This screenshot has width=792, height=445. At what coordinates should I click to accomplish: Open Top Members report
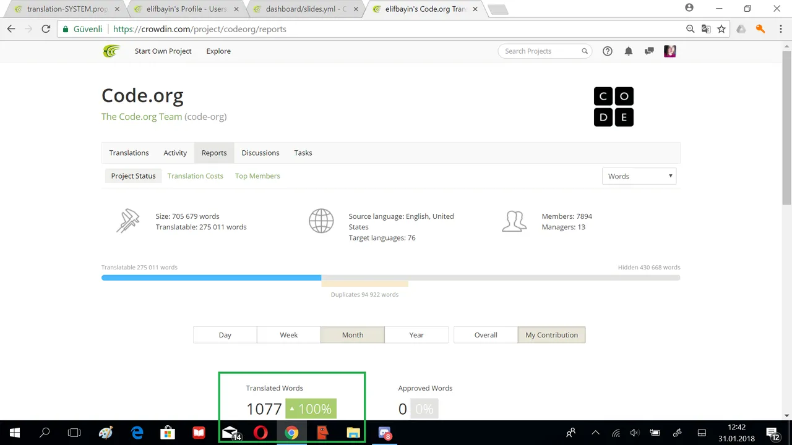coord(257,176)
